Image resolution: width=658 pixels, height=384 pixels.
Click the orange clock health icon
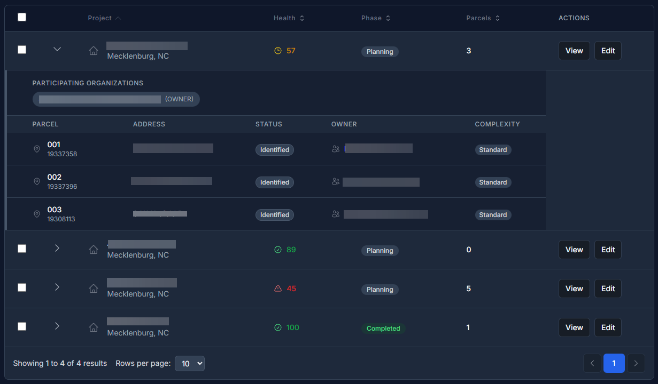(278, 51)
